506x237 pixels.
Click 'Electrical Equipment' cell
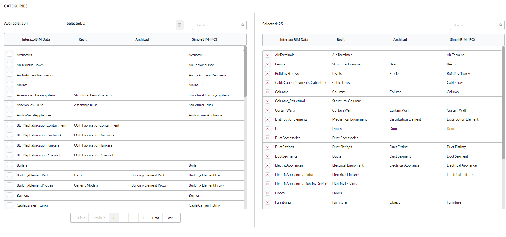point(348,165)
